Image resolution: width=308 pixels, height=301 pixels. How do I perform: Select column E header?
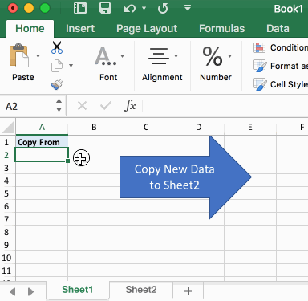coord(250,128)
